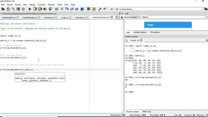Viewport: 208px width, 117px height.
Task: Run selection or current line icon
Action: [45, 9]
